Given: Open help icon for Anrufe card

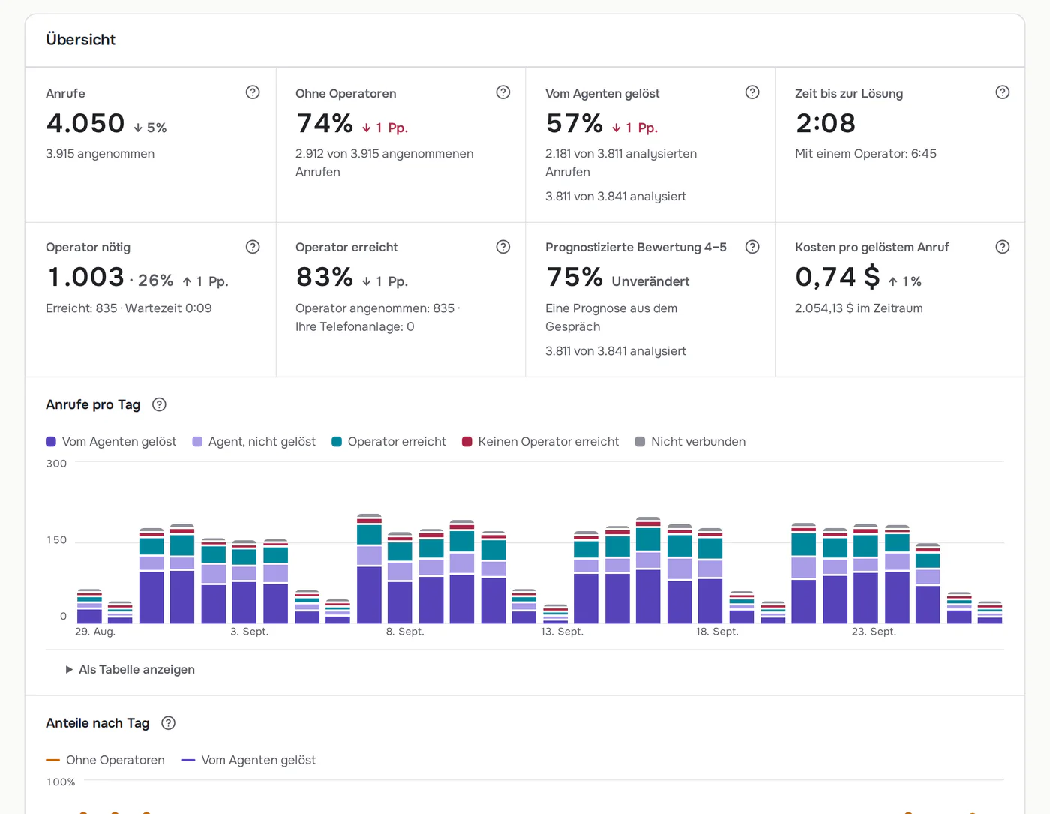Looking at the screenshot, I should (x=253, y=92).
